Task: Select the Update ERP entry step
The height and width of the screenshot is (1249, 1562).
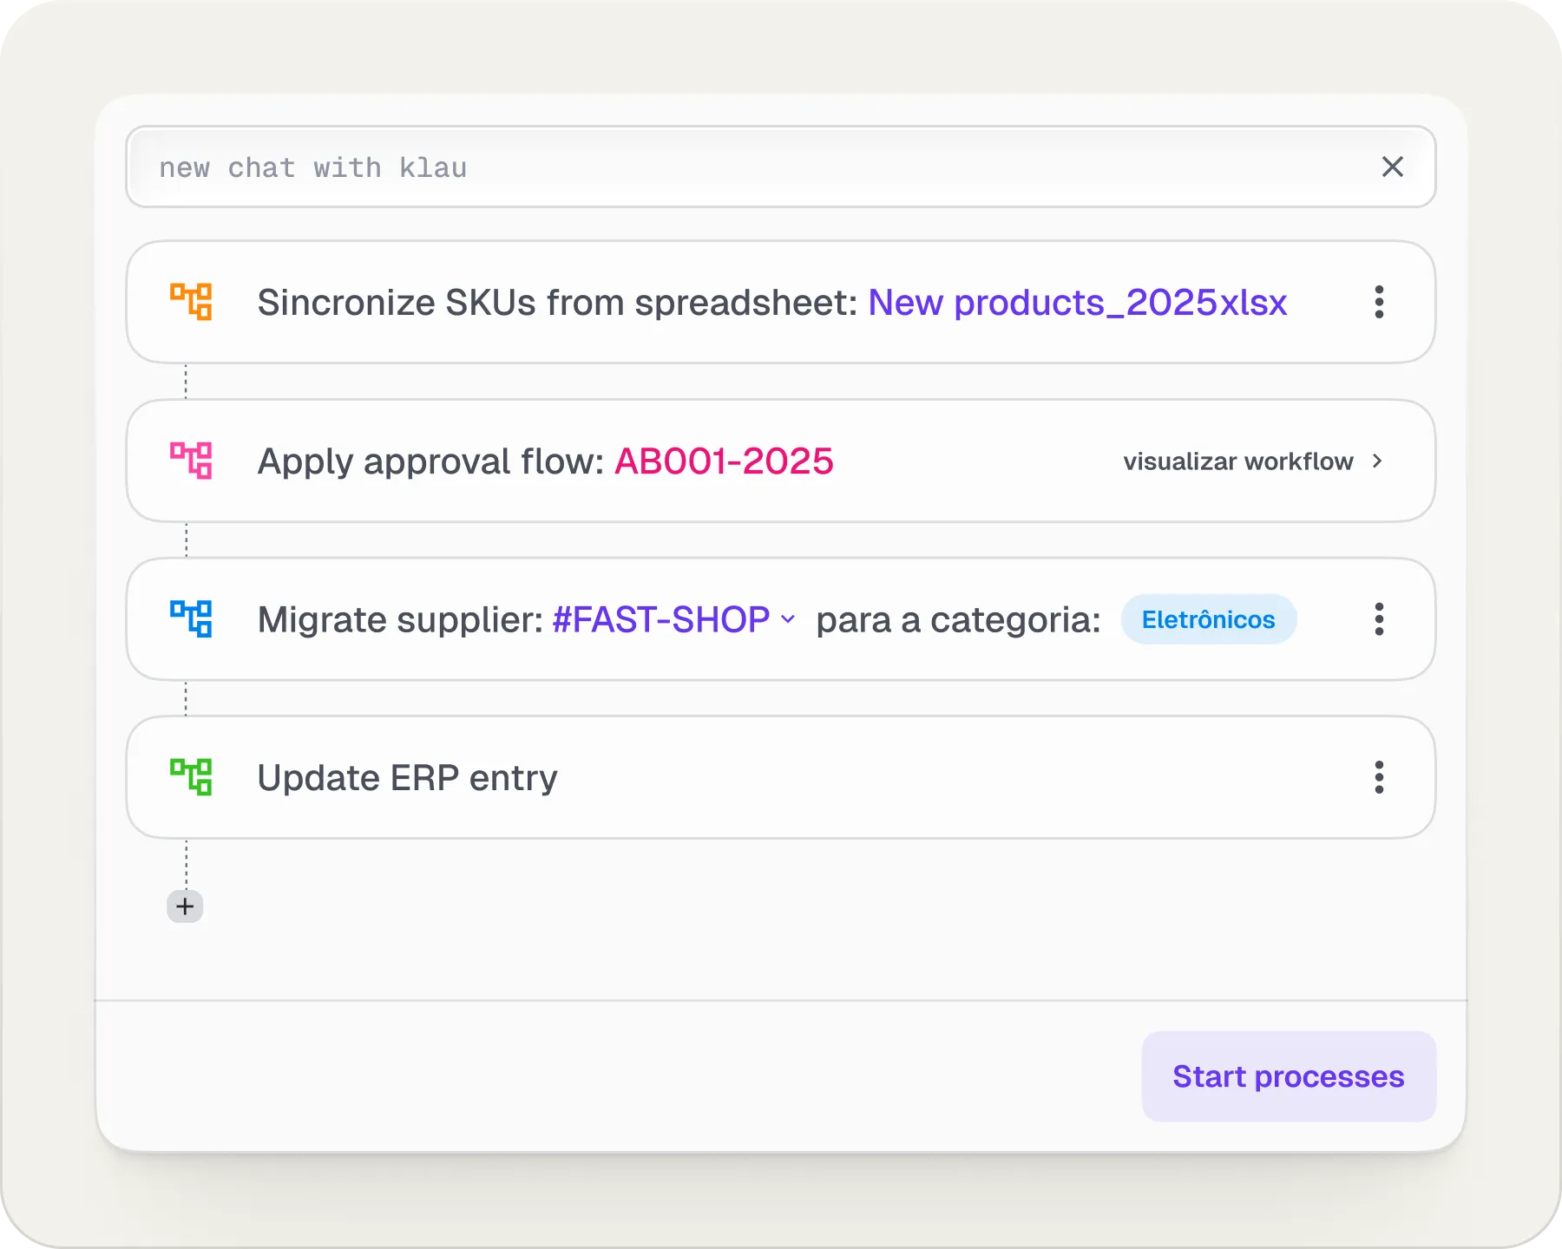Action: (408, 778)
